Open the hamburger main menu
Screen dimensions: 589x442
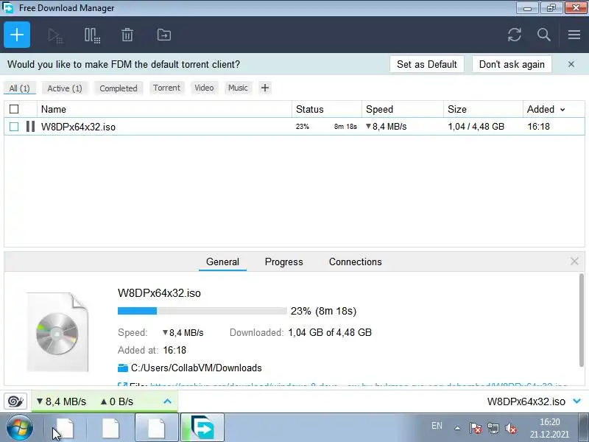[574, 35]
